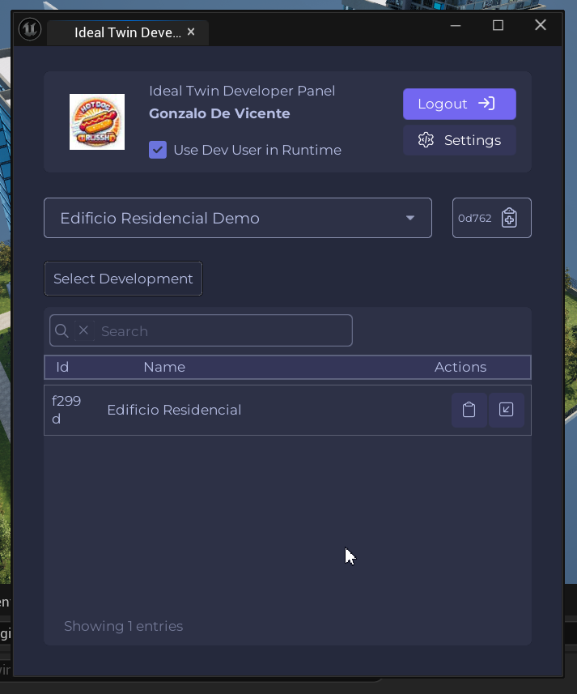Select the Ideal Twin Developer panel tab
Screen dimensions: 577x694
point(126,32)
